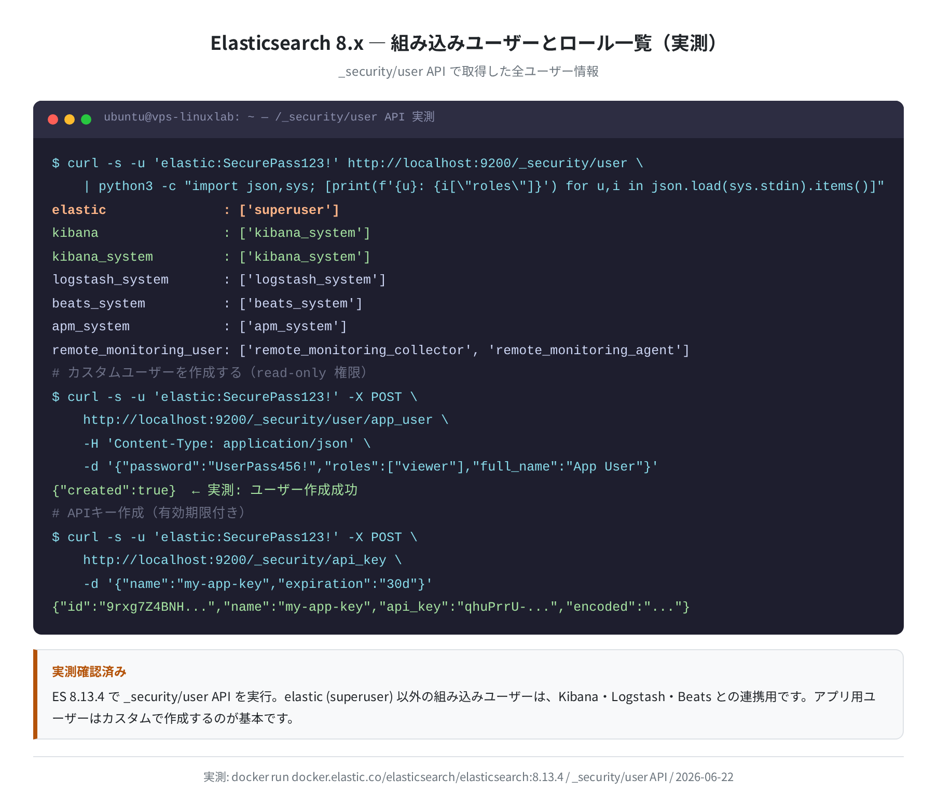Click the ['logstash_system'] role value

tap(312, 279)
